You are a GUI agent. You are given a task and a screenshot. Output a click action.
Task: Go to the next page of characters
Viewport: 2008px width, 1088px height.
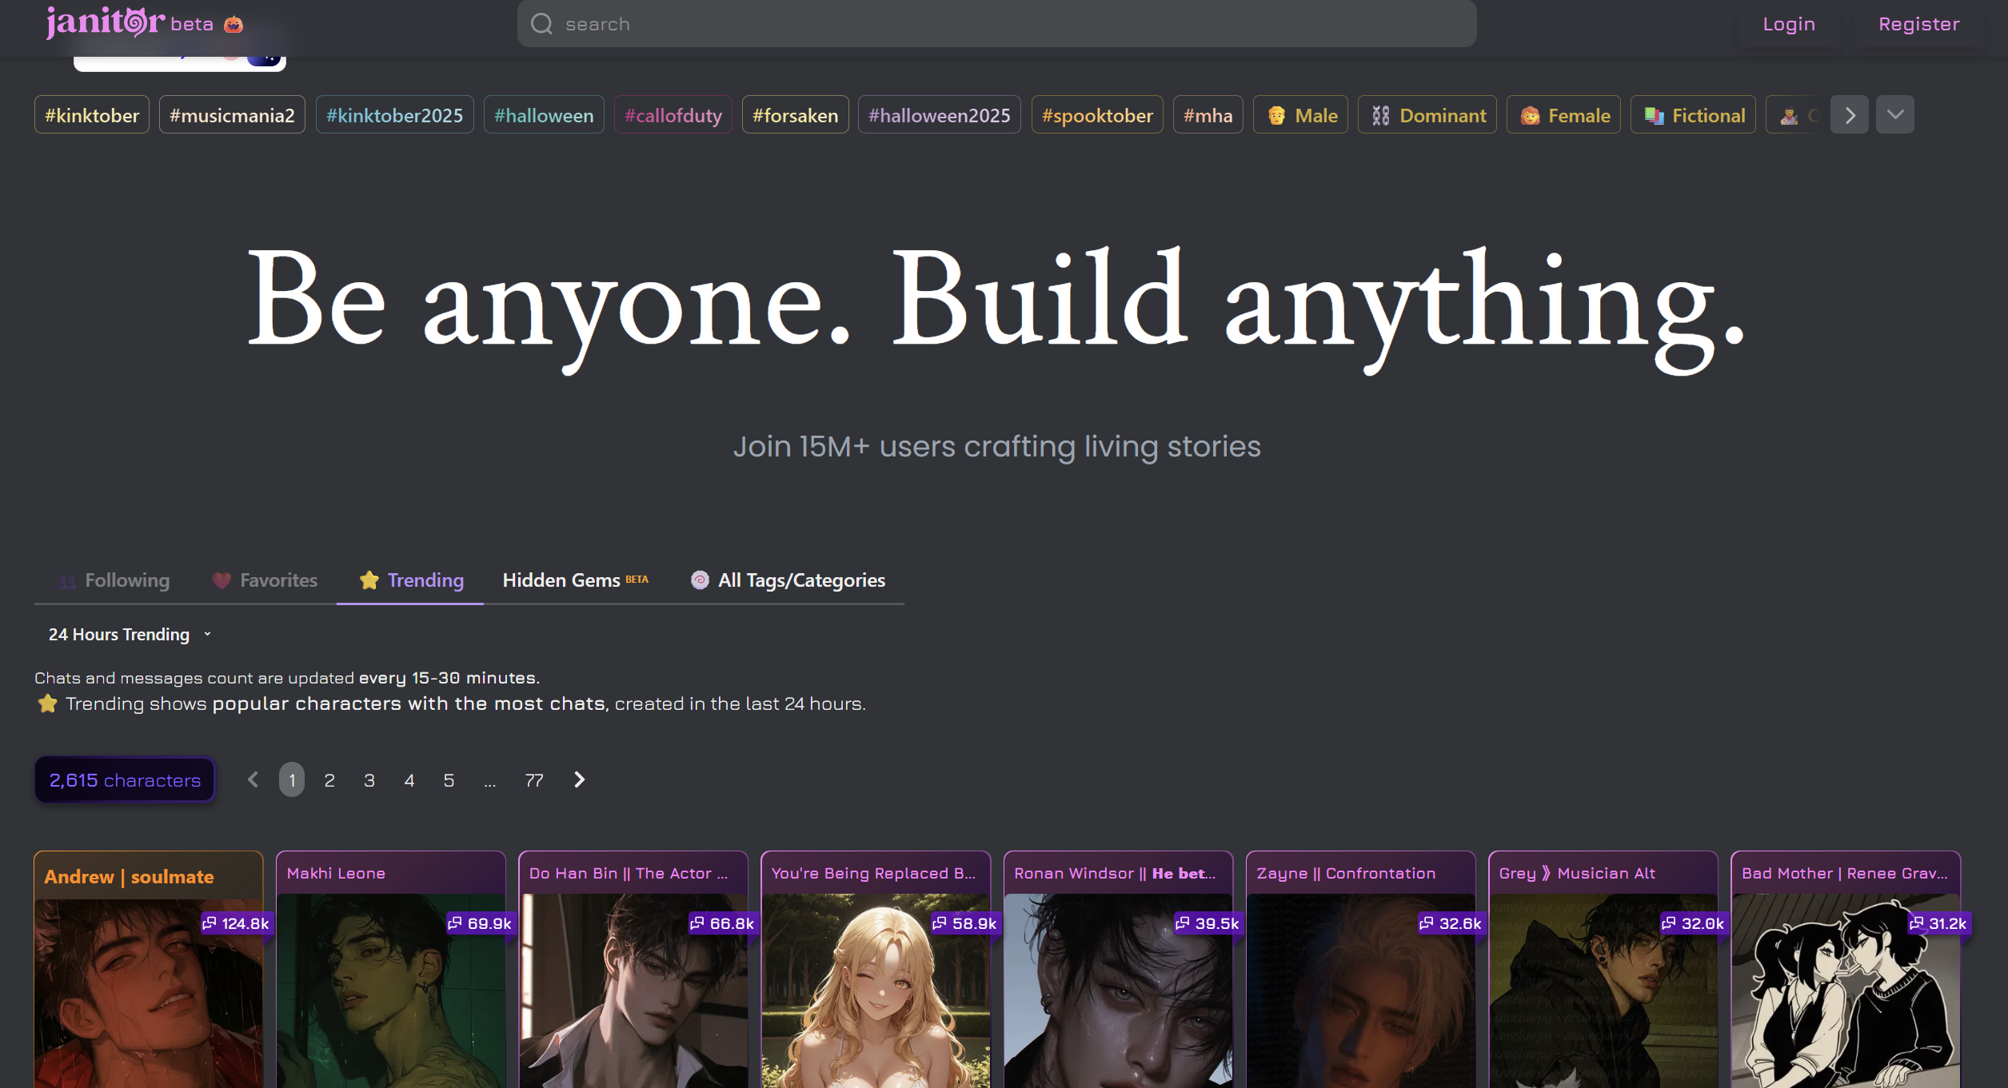coord(580,779)
